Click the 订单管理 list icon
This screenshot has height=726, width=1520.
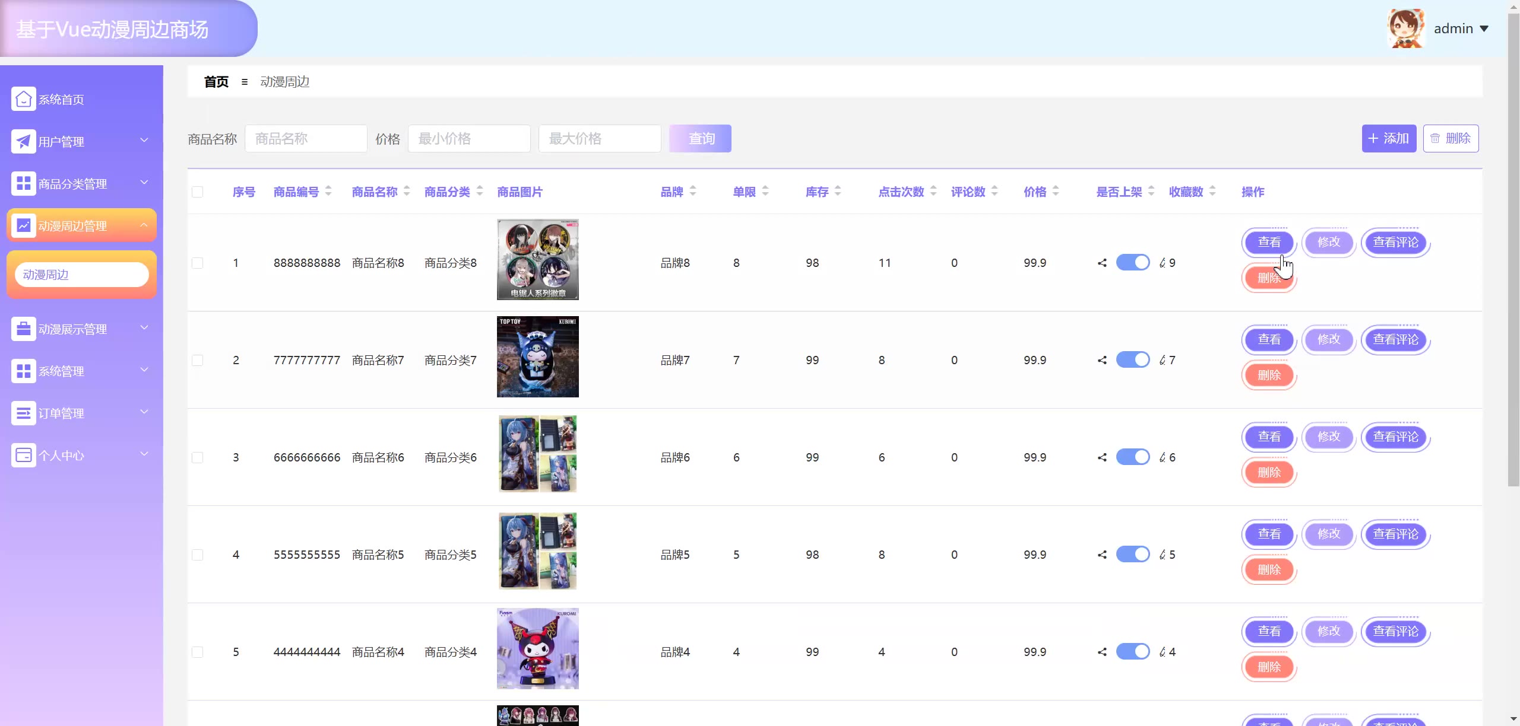pyautogui.click(x=23, y=413)
